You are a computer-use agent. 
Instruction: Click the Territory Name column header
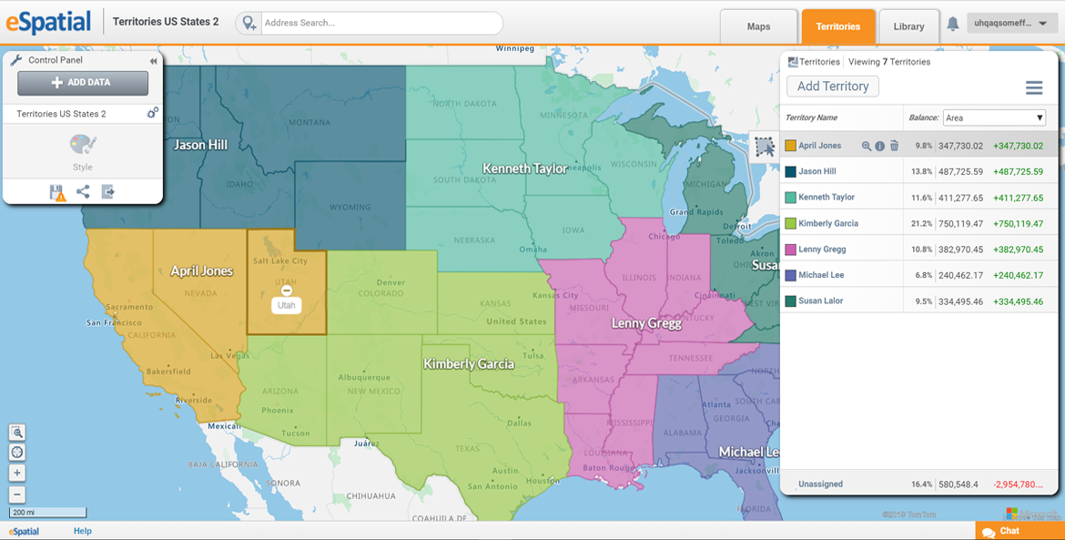[812, 117]
